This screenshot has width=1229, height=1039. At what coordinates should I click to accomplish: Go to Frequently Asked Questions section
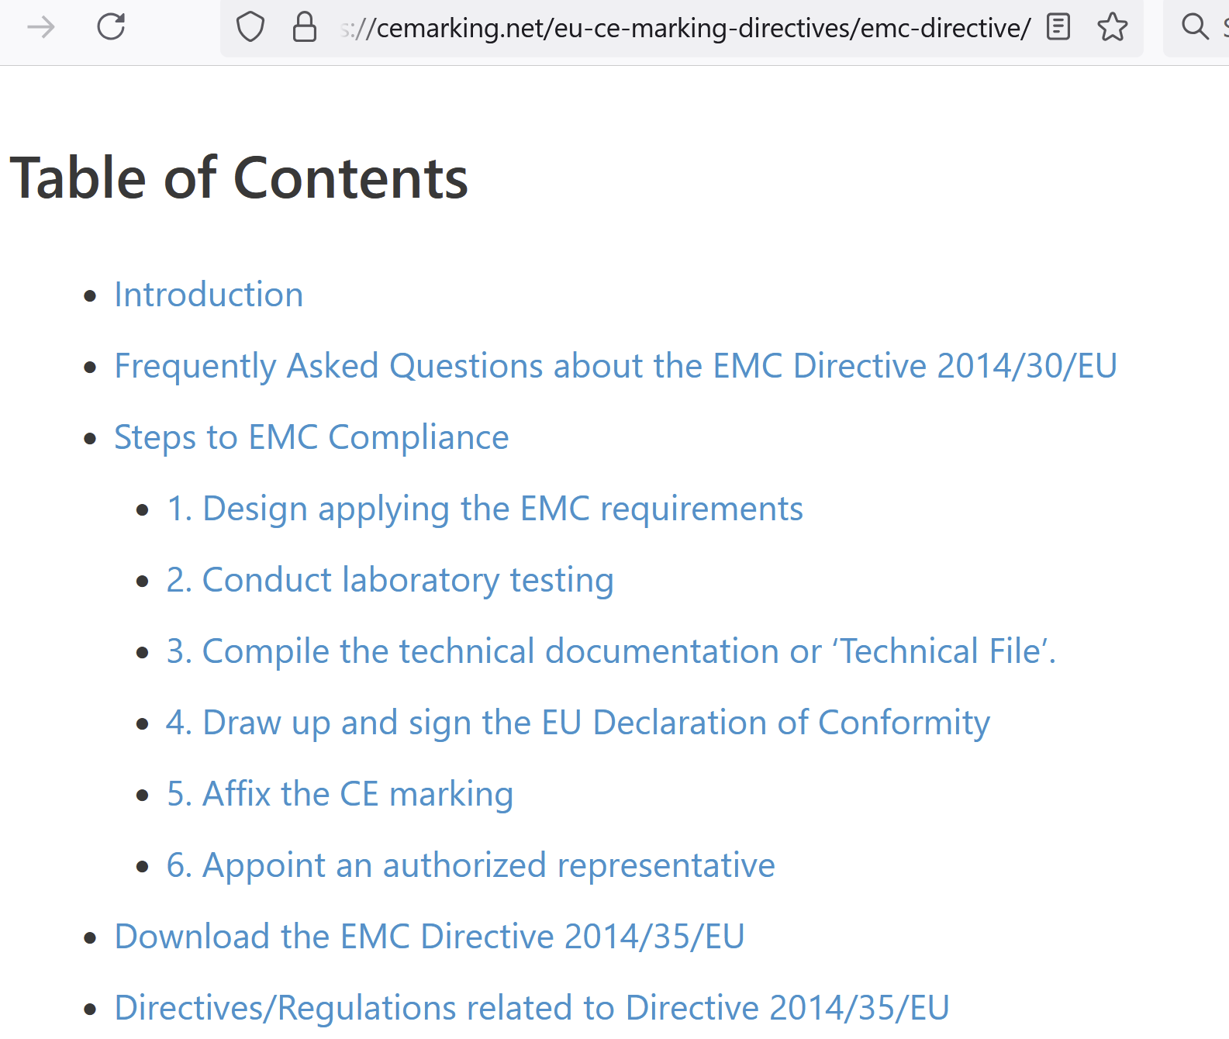click(x=616, y=366)
